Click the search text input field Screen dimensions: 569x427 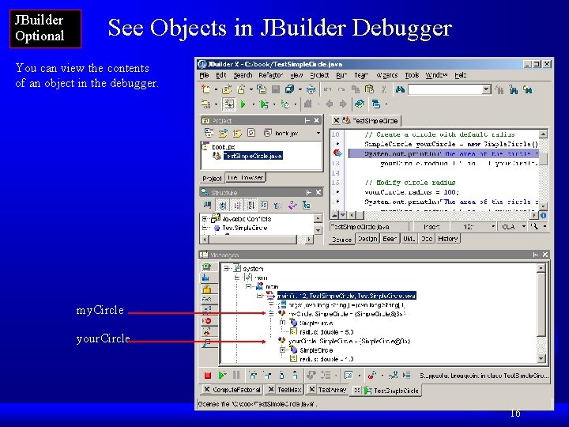(445, 89)
